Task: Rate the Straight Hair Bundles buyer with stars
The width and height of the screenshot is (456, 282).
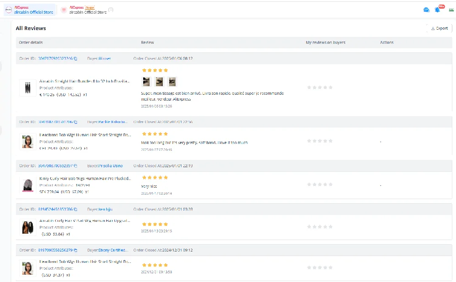Action: click(320, 87)
